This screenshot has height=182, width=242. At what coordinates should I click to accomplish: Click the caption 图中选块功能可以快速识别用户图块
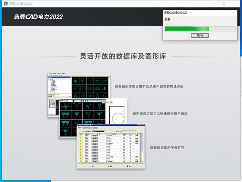point(160,114)
